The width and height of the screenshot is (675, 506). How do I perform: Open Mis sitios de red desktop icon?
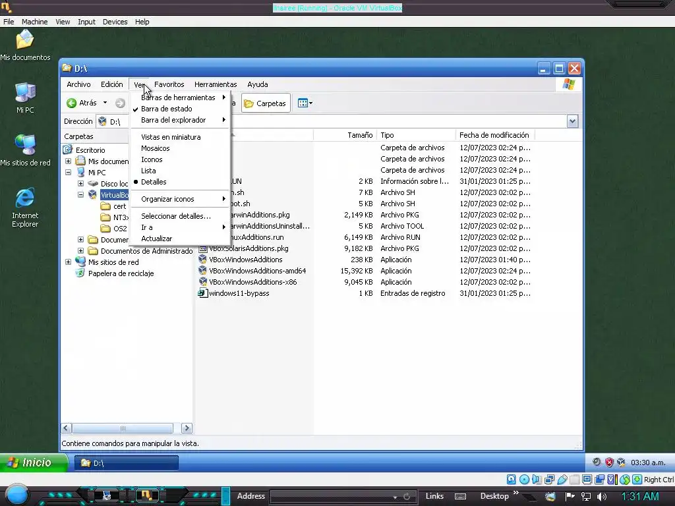(x=25, y=151)
